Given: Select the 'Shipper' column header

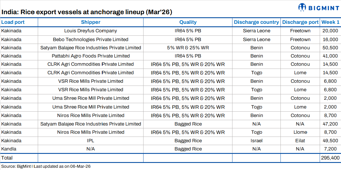Looking at the screenshot, I should click(91, 22).
